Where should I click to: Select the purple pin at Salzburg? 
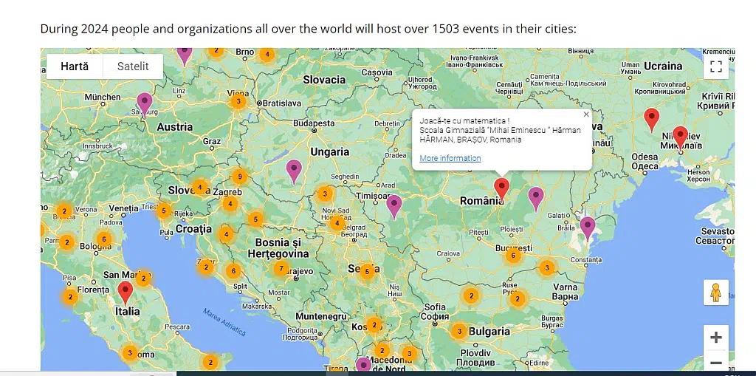click(x=144, y=104)
